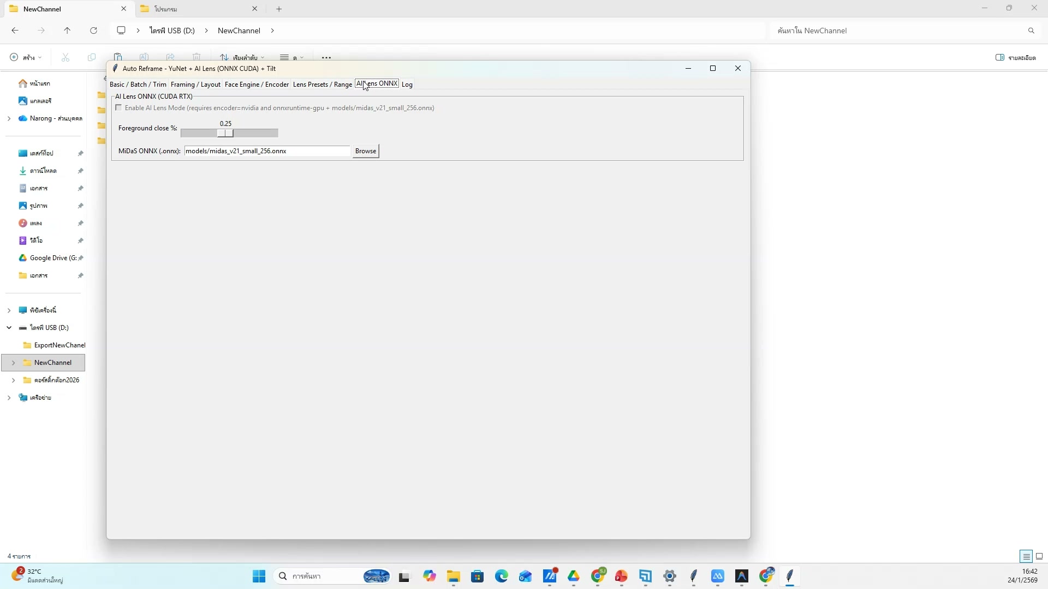Switch to the Log tab
Viewport: 1048px width, 589px height.
tap(407, 85)
